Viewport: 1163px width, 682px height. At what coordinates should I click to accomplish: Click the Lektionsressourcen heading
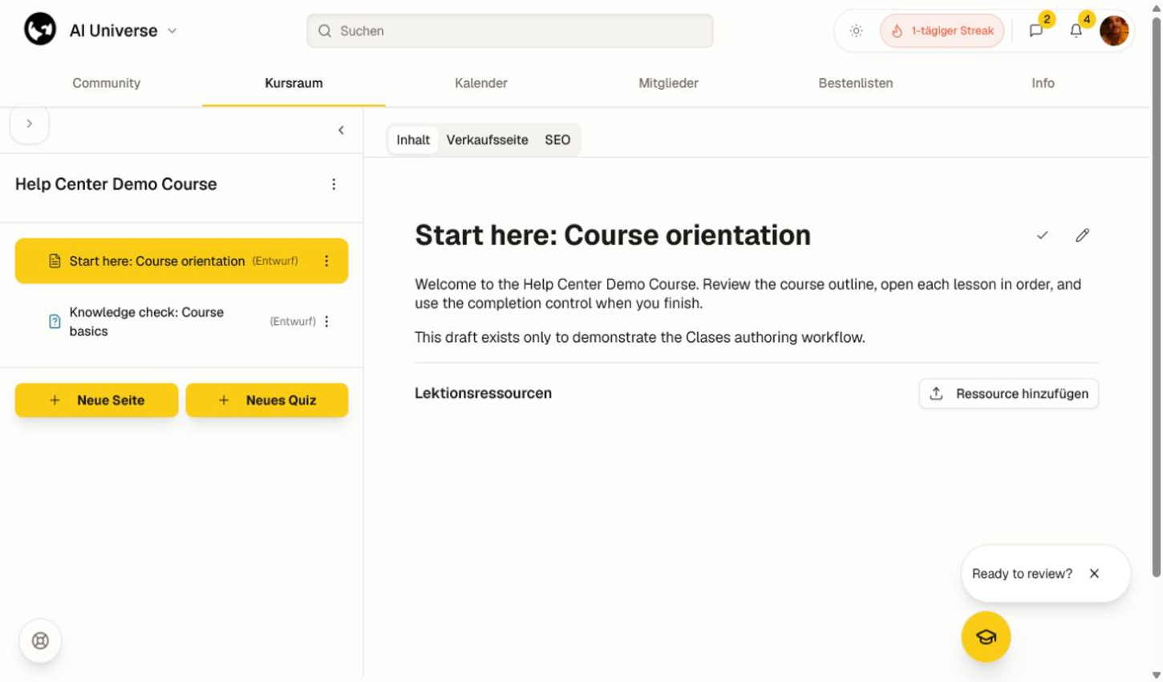483,393
